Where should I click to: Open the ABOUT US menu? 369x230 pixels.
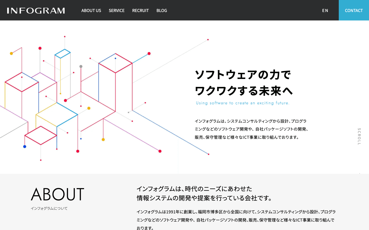pyautogui.click(x=91, y=10)
